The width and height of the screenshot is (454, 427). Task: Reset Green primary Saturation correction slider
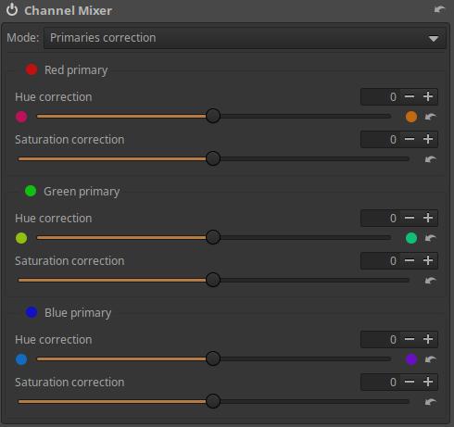coord(430,281)
